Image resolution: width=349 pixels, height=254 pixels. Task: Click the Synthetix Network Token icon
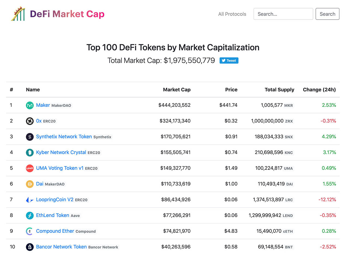[30, 137]
